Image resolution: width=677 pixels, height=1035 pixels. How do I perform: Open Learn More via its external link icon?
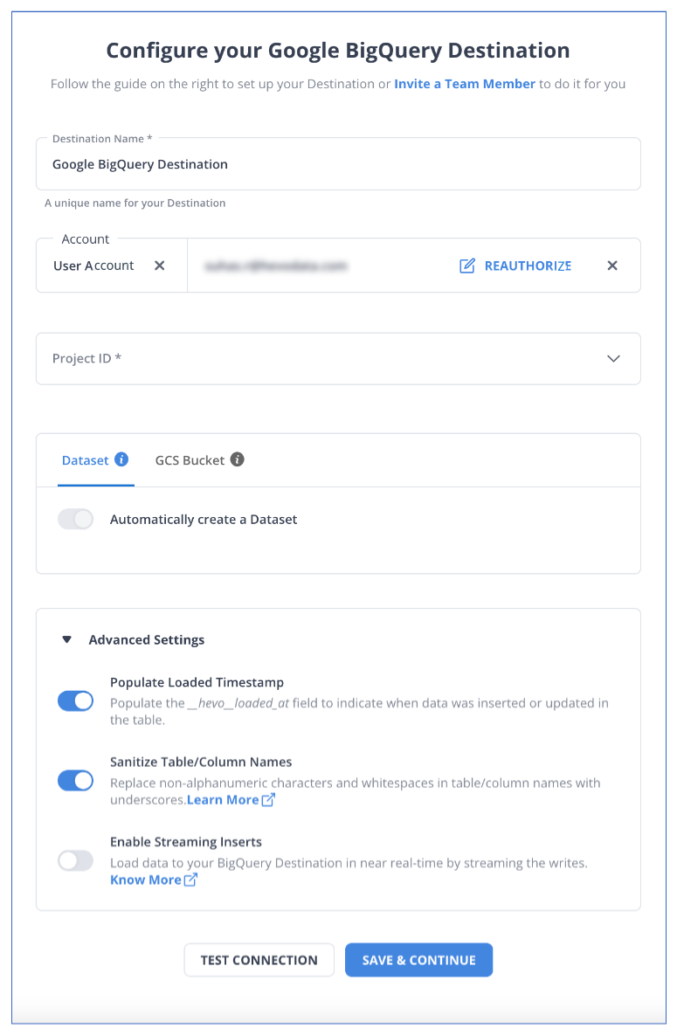(266, 799)
